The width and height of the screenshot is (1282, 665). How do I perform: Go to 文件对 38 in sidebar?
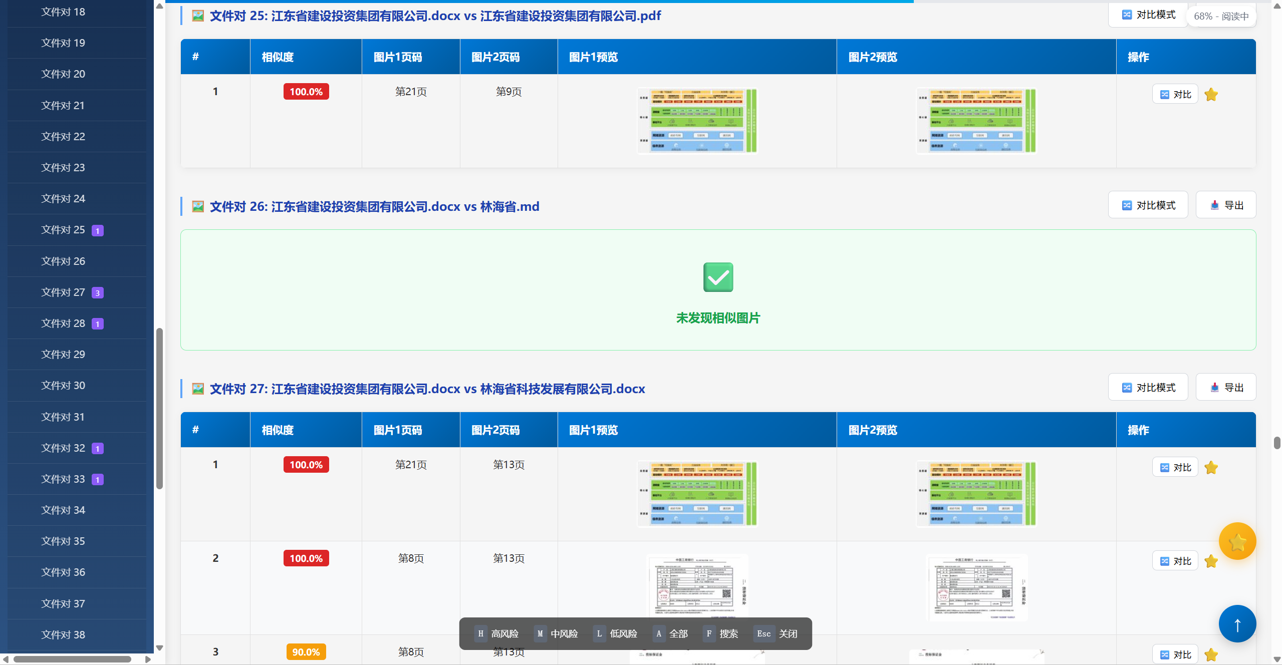77,635
